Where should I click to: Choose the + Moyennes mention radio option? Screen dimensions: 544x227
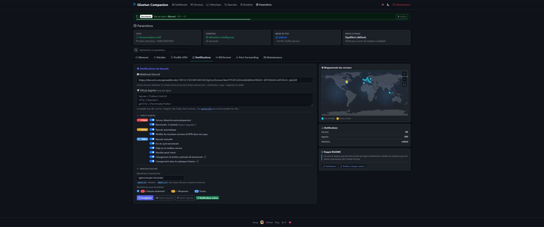[x=169, y=191]
